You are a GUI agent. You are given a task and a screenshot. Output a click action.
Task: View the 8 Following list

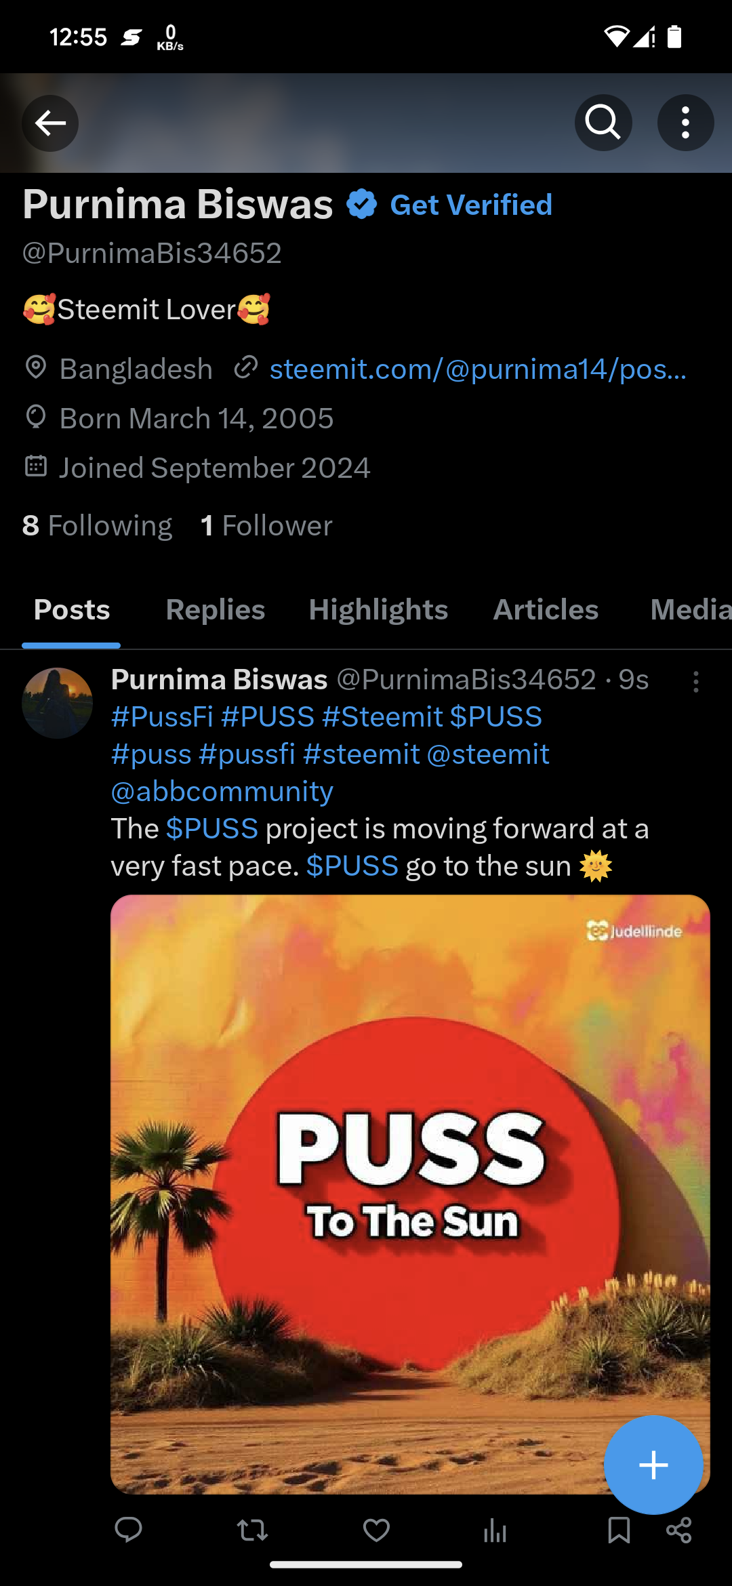[x=97, y=525]
